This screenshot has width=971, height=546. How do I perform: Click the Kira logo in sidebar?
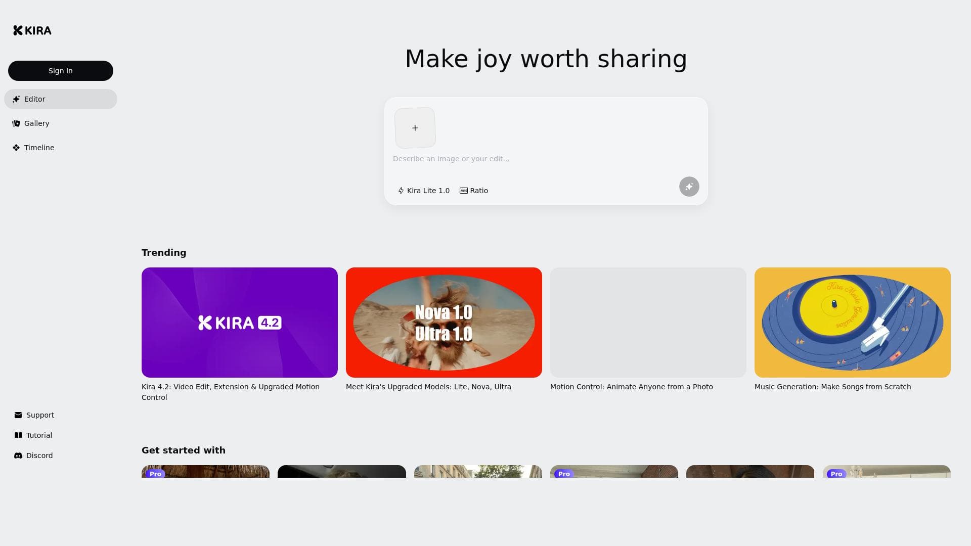pyautogui.click(x=32, y=30)
